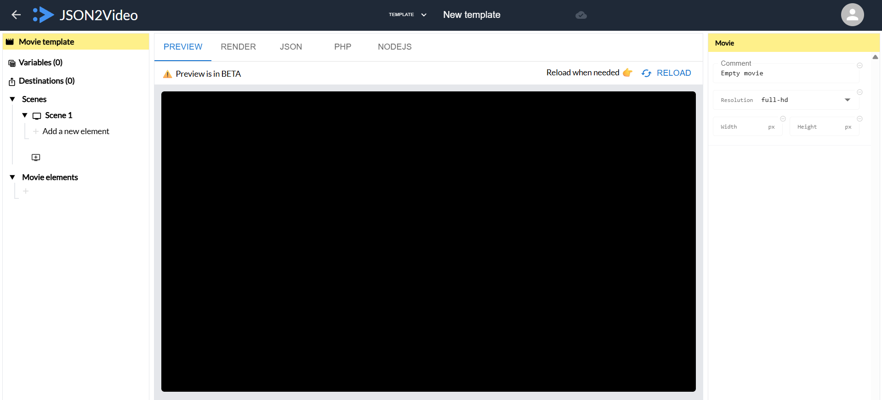Click the New template title
The height and width of the screenshot is (400, 882).
[x=472, y=15]
